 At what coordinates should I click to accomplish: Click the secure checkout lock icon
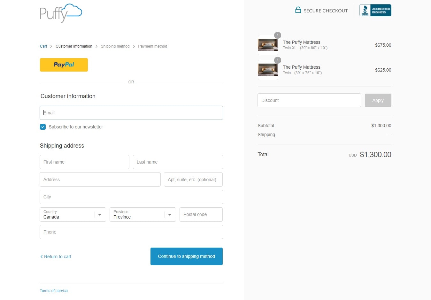click(298, 10)
